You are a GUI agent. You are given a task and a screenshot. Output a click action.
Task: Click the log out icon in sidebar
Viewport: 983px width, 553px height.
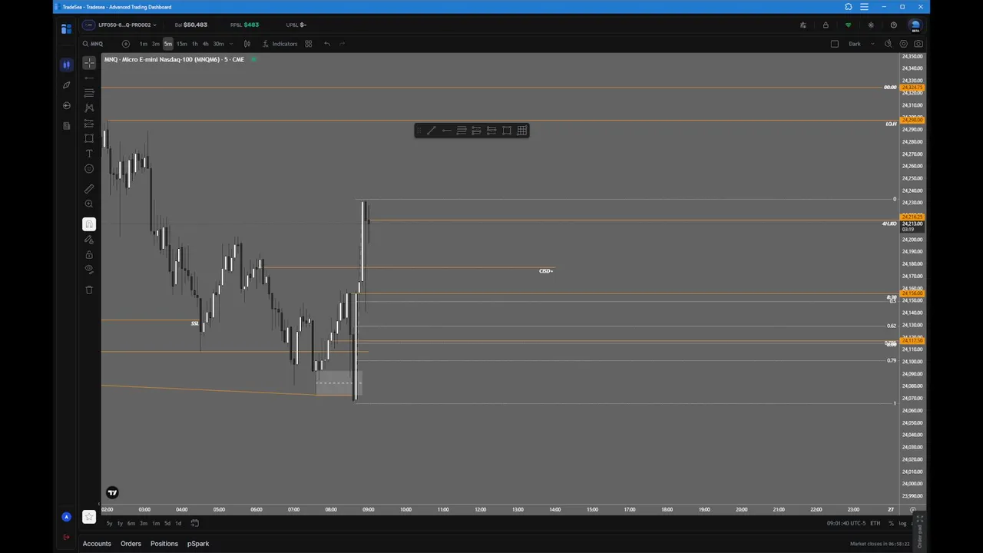[66, 537]
